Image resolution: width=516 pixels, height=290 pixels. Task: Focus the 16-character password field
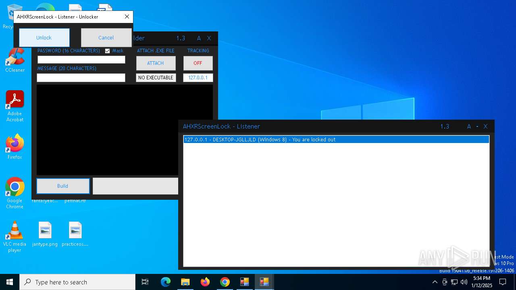81,60
